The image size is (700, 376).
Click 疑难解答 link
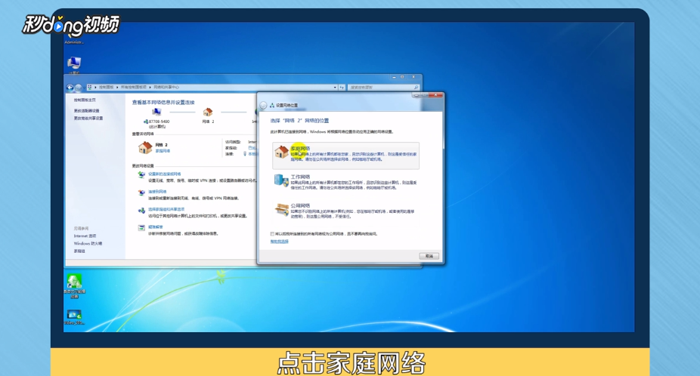(156, 227)
